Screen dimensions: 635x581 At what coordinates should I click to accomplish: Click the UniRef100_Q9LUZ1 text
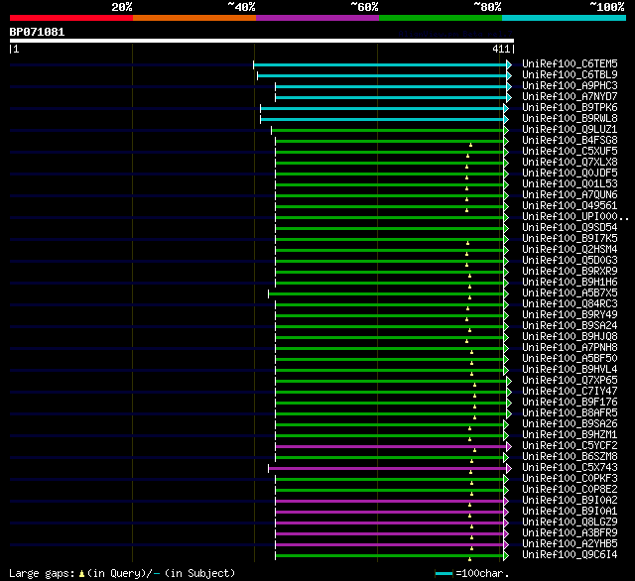[x=570, y=130]
